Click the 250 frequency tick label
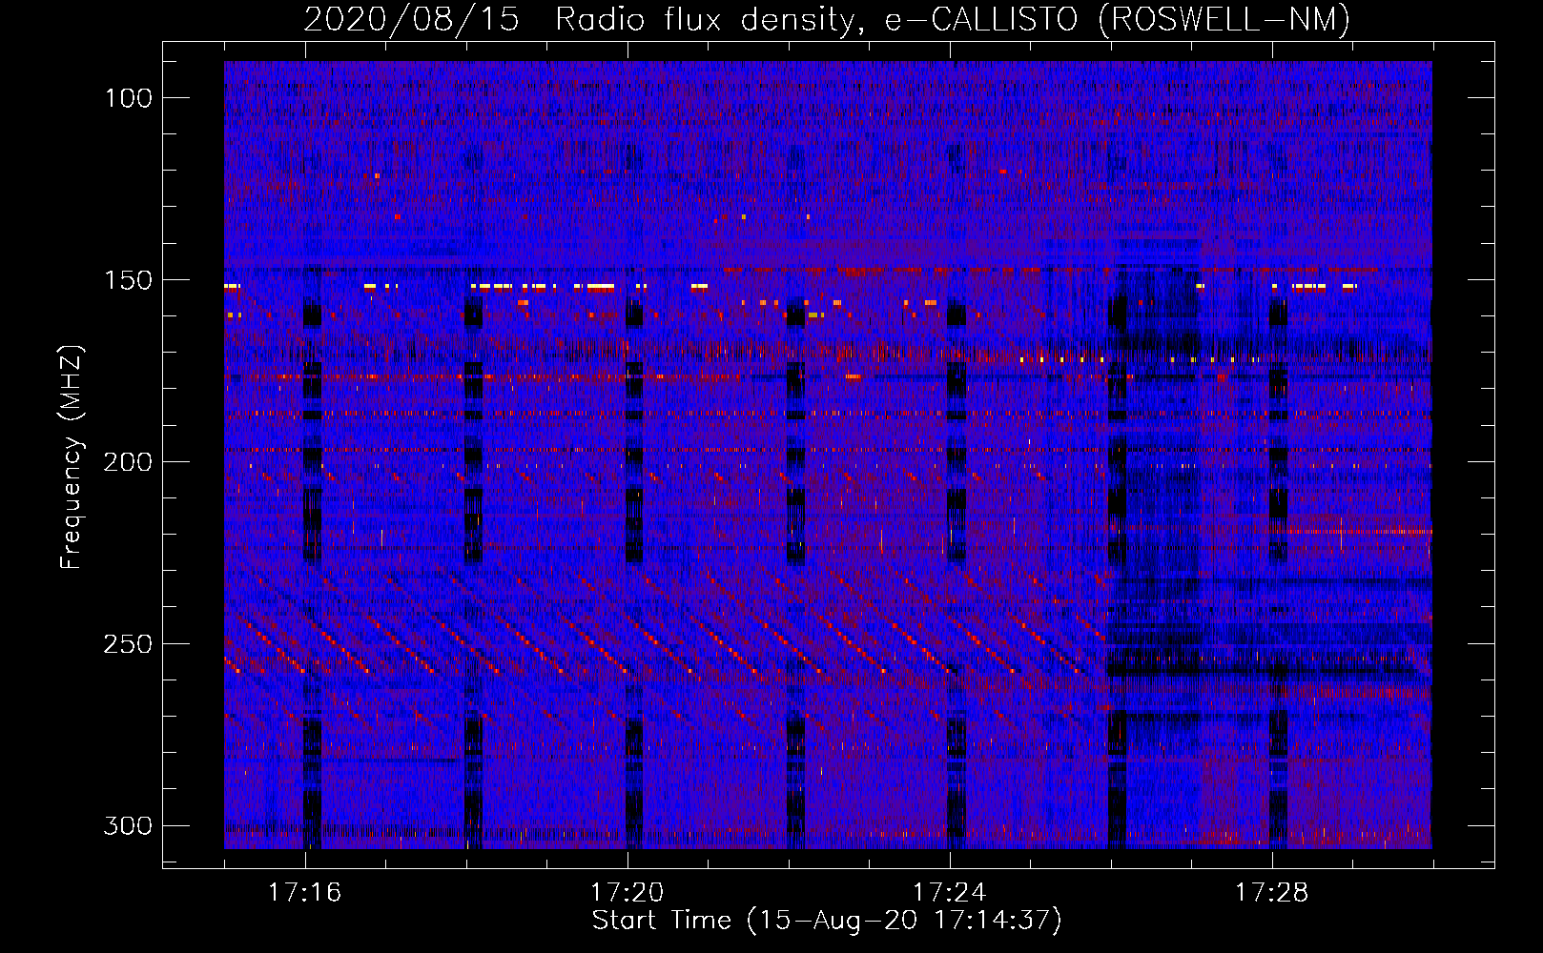1543x953 pixels. (128, 644)
